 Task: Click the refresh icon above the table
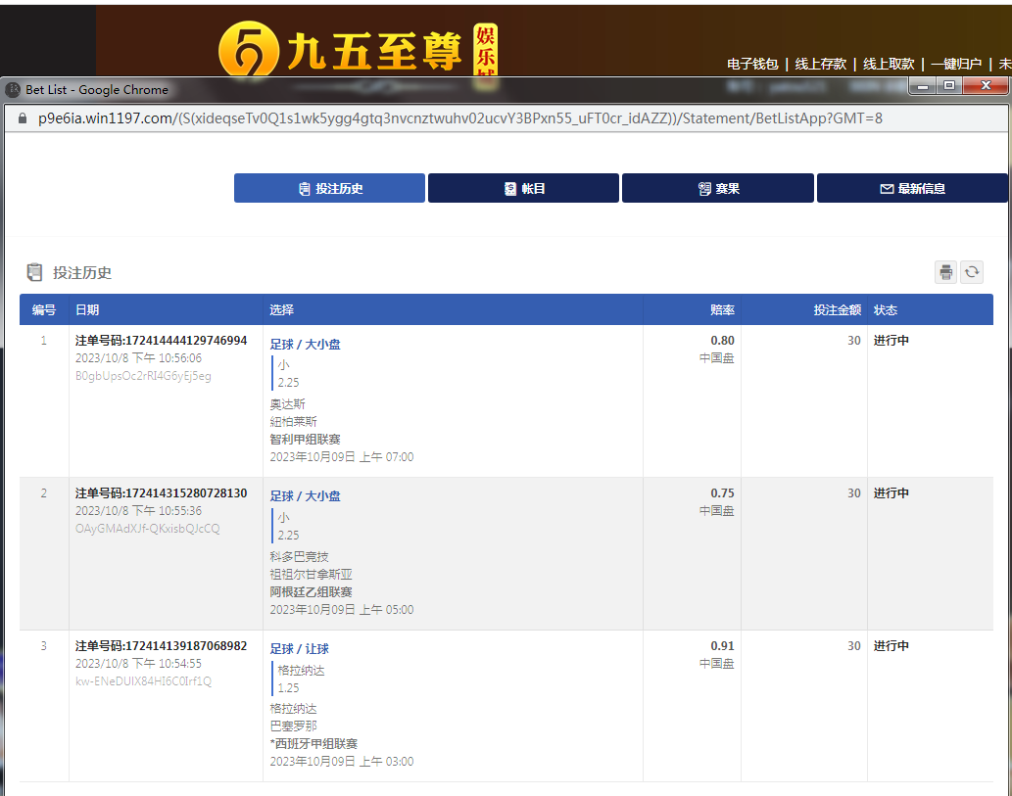click(x=972, y=272)
